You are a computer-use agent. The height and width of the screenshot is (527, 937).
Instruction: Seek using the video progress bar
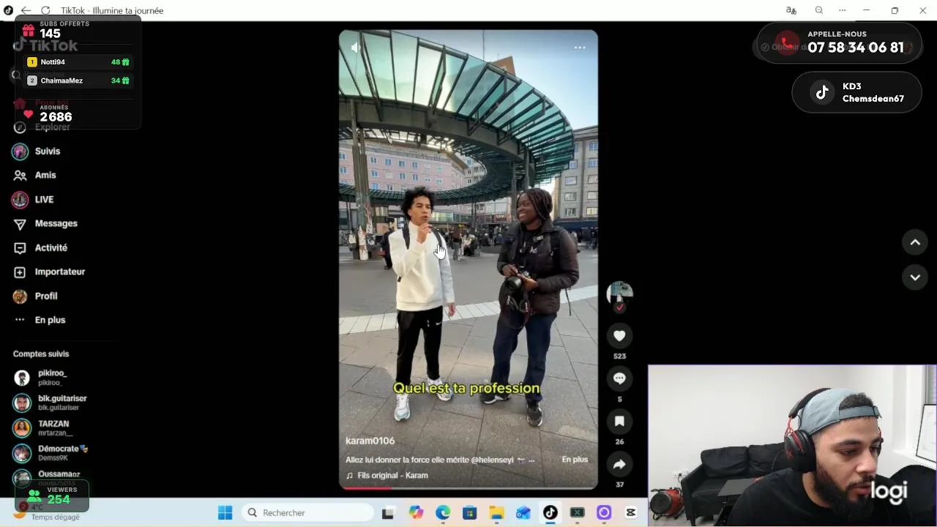tap(468, 487)
